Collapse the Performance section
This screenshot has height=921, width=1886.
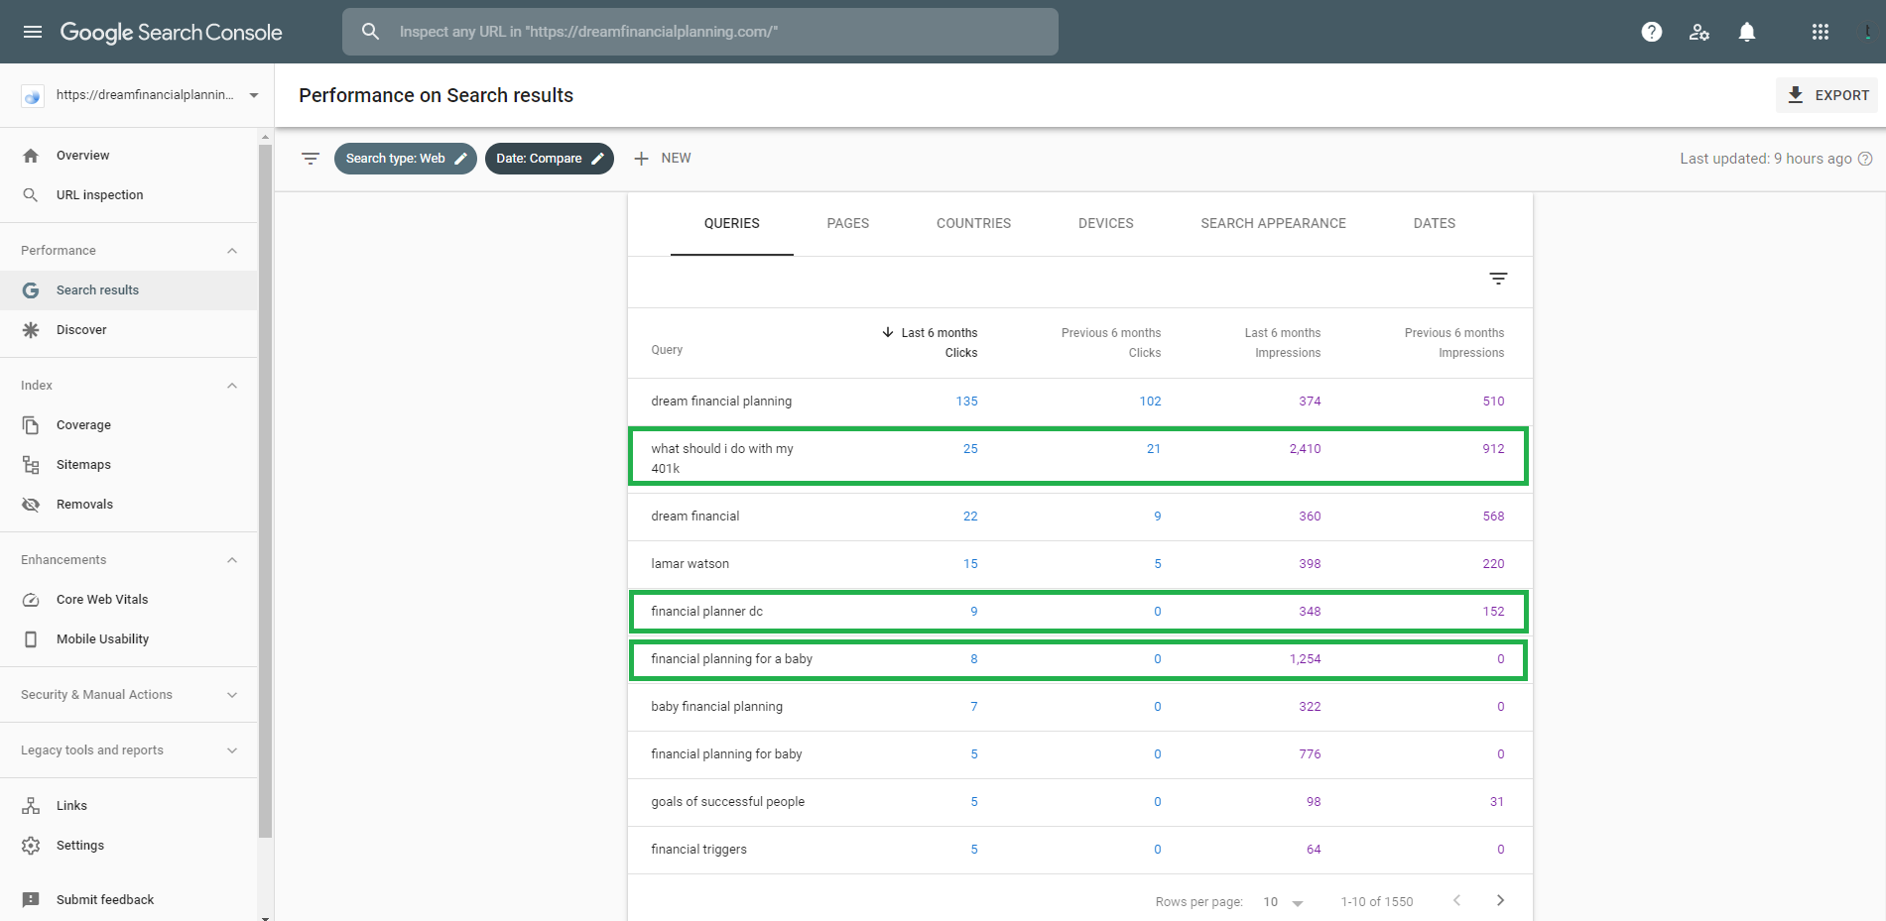[232, 251]
